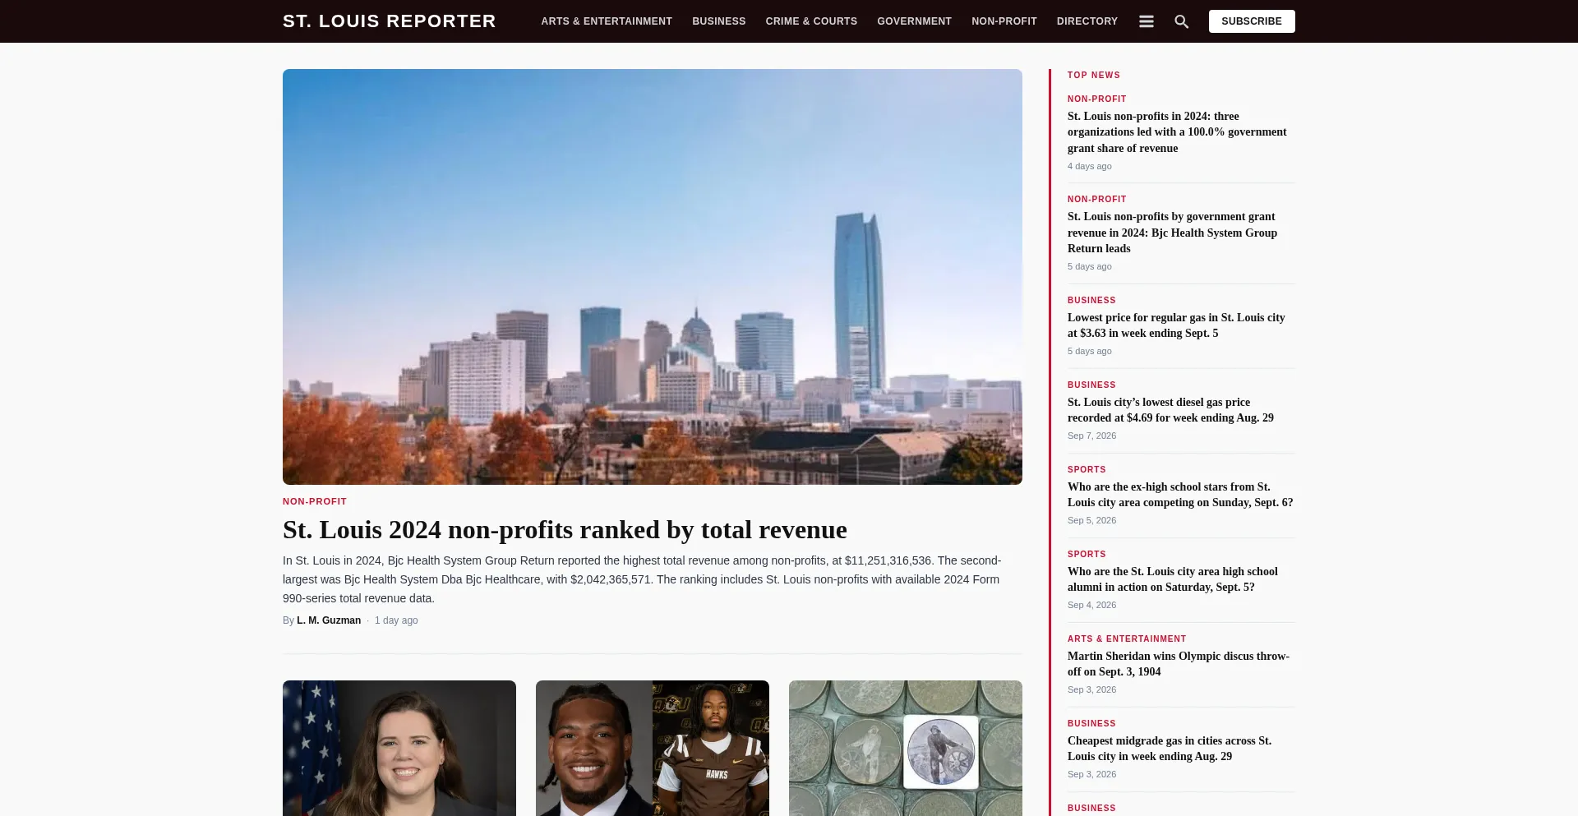The width and height of the screenshot is (1578, 816).
Task: Click Sports tag above Sept. 6 story
Action: (1087, 469)
